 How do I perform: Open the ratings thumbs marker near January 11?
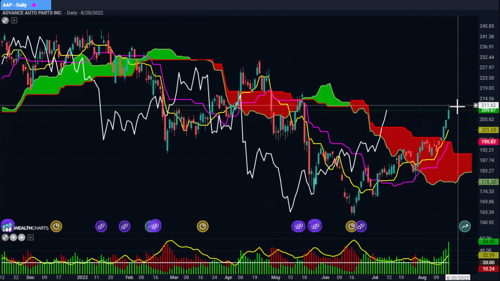[101, 226]
